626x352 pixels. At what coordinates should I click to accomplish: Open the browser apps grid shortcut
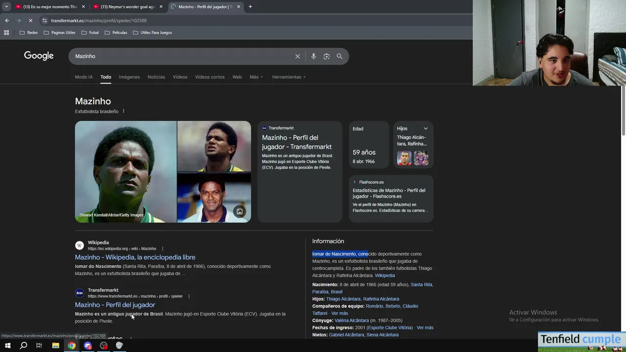click(6, 32)
